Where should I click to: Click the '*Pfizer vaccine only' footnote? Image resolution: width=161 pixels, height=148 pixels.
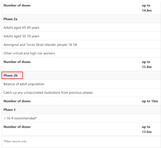[x=15, y=142]
